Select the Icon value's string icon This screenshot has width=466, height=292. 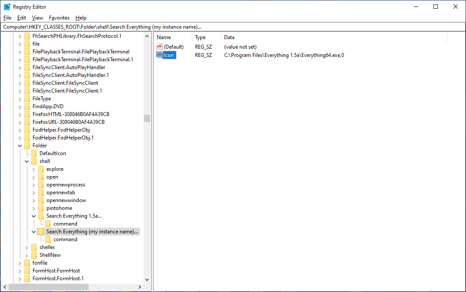[159, 55]
